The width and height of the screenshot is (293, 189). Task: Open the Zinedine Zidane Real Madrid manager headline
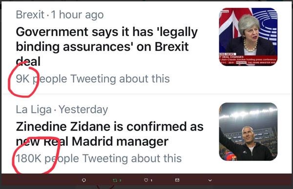(x=110, y=134)
